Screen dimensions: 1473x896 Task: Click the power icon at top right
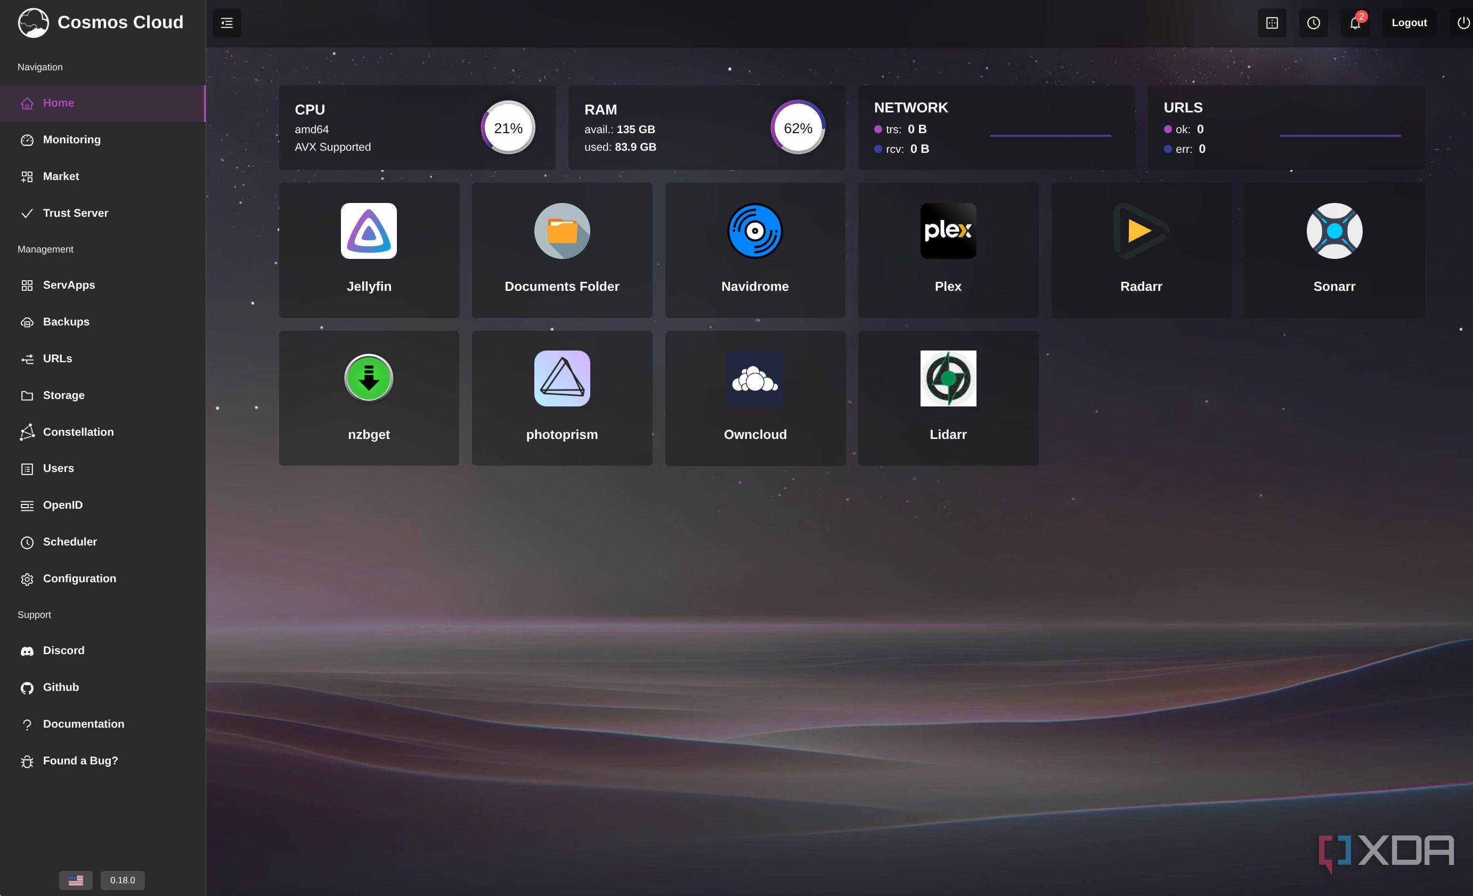(1463, 23)
